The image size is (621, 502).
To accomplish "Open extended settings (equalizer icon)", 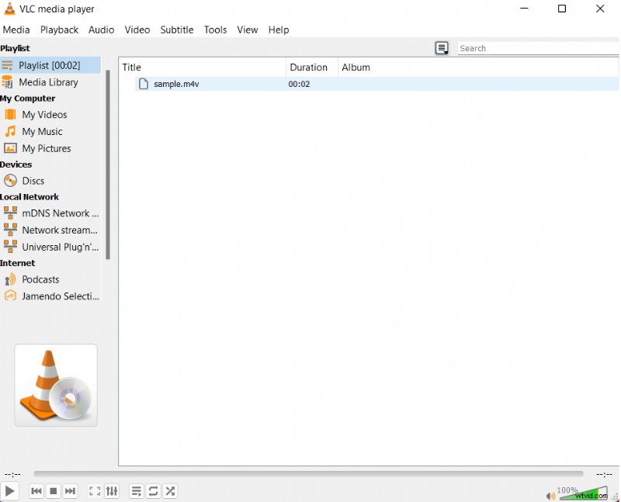I will [x=112, y=491].
